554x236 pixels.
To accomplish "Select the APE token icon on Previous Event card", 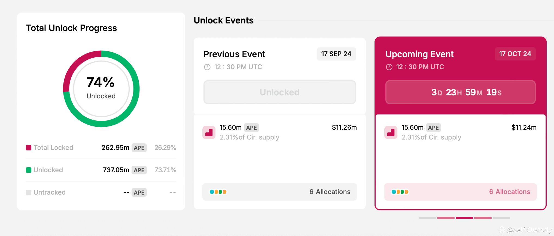I will click(209, 132).
